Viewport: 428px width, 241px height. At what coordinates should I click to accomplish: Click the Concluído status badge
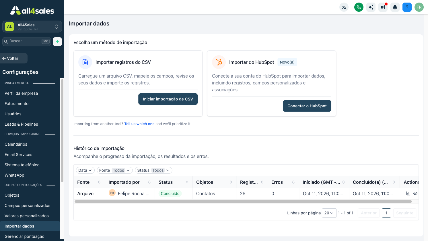[x=170, y=193]
